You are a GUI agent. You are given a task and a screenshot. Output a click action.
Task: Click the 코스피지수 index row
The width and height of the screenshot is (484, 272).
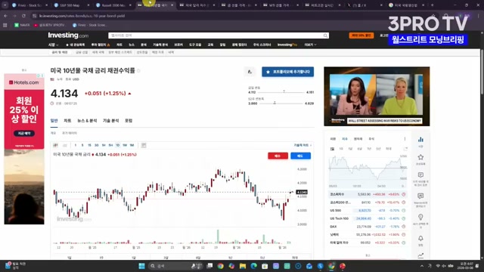coord(368,195)
